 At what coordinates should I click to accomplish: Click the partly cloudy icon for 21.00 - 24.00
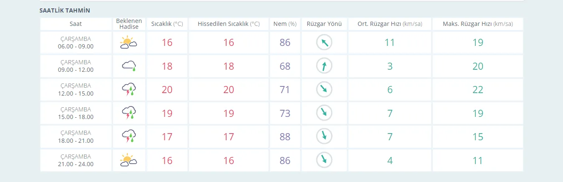[x=129, y=160]
